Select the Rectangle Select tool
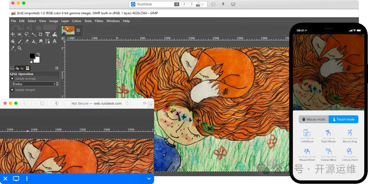Image resolution: width=368 pixels, height=184 pixels. (x=20, y=34)
